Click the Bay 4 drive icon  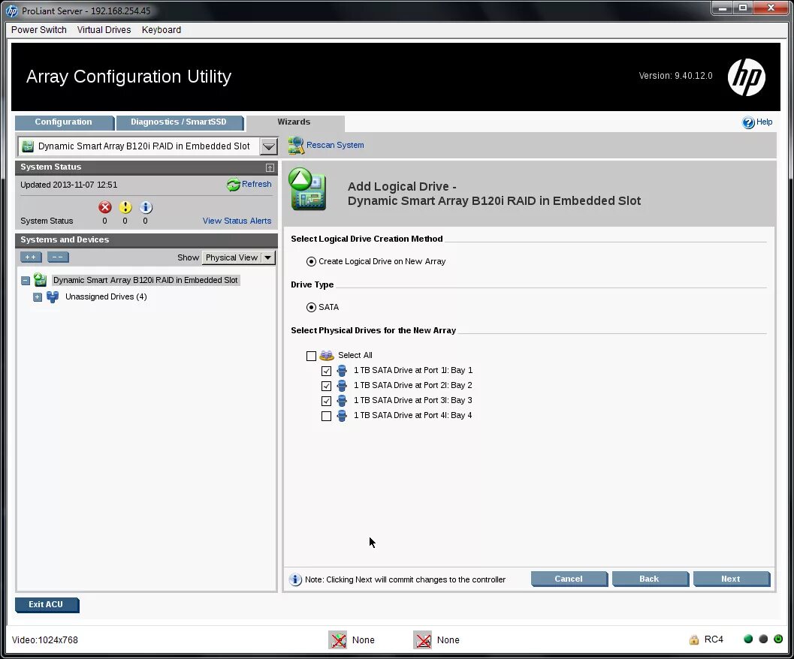(342, 416)
